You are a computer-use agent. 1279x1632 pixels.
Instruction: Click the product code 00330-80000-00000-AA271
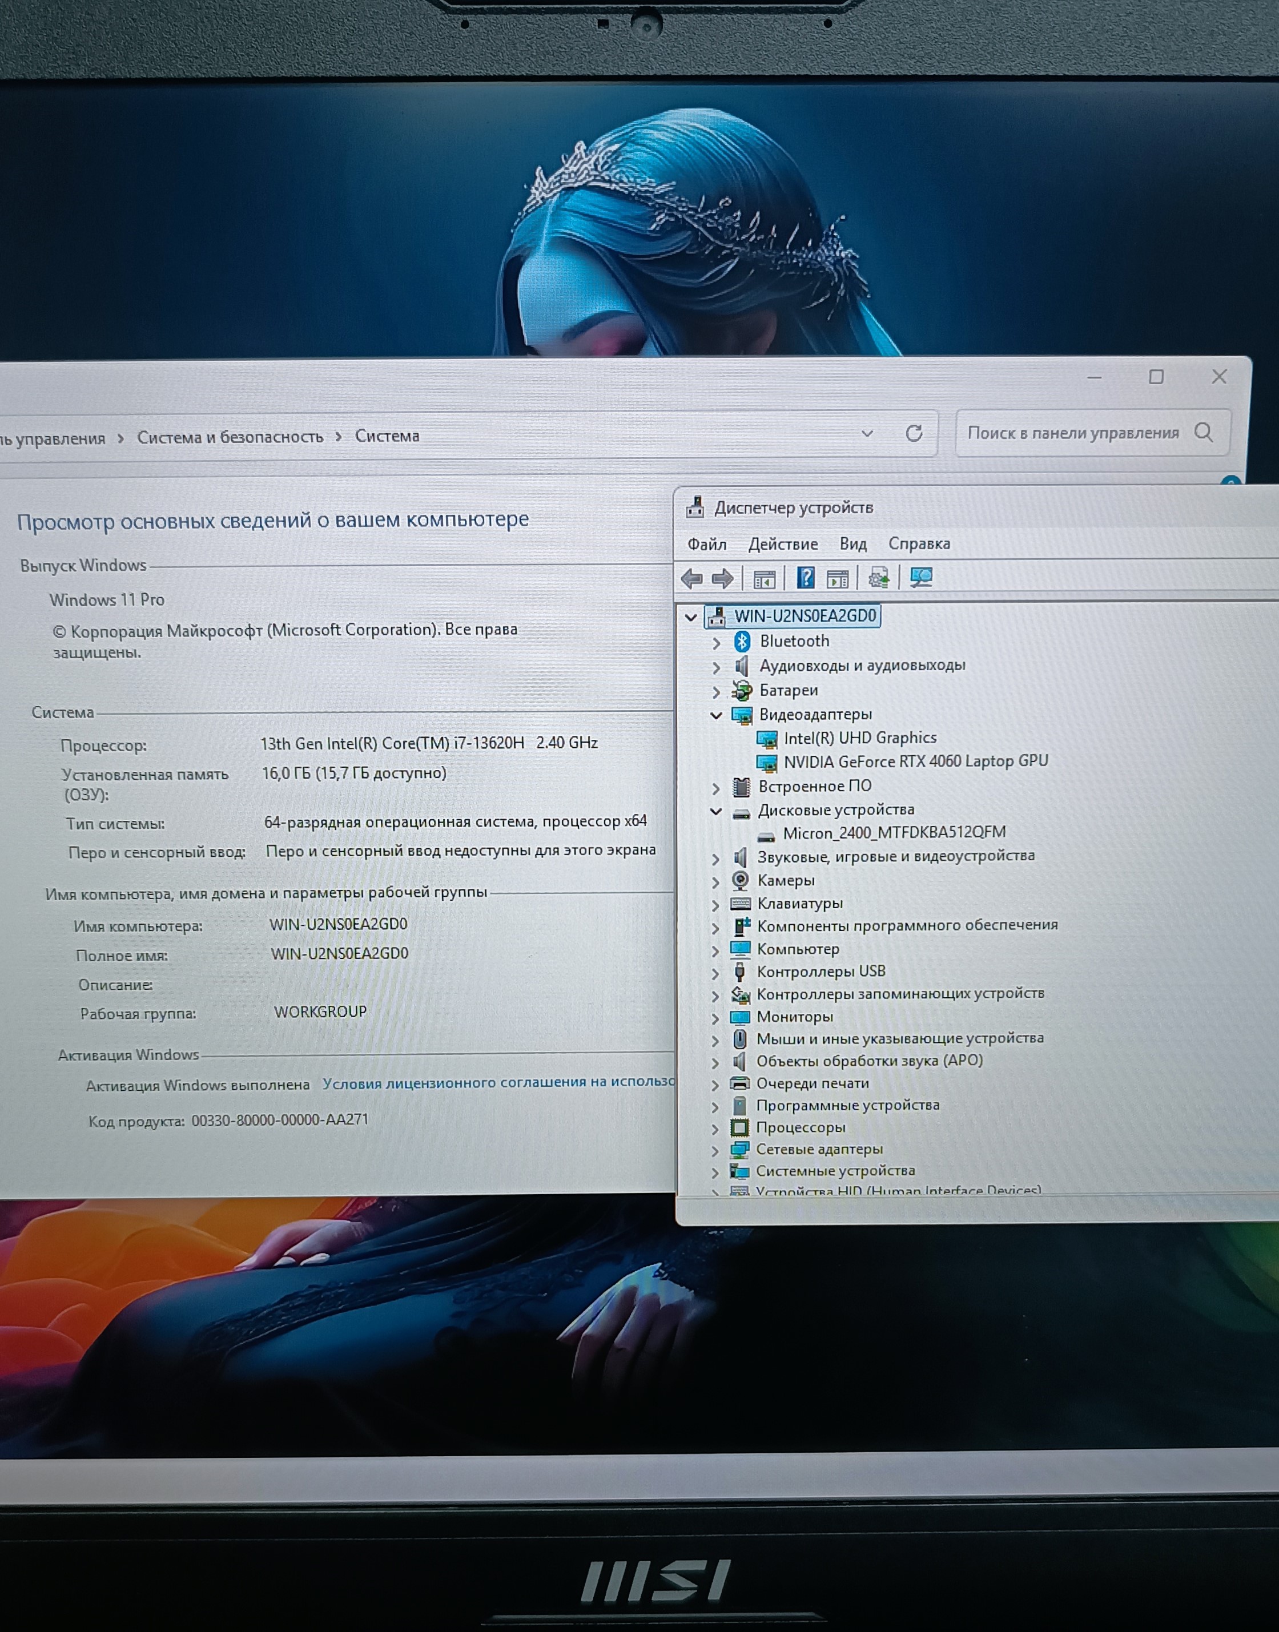tap(280, 1120)
